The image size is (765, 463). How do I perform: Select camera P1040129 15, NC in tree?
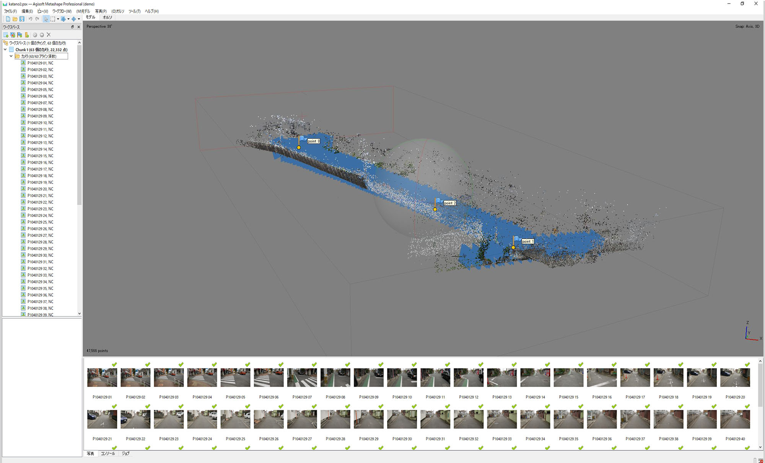tap(40, 156)
